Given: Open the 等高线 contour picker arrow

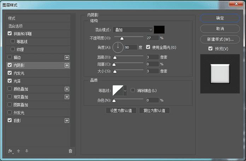Looking at the screenshot, I should point(125,90).
